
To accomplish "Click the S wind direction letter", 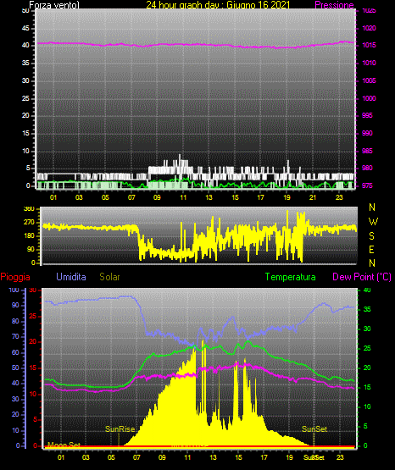I will (x=371, y=236).
